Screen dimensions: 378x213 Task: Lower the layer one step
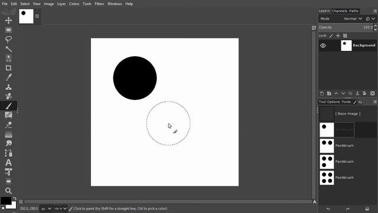click(343, 93)
